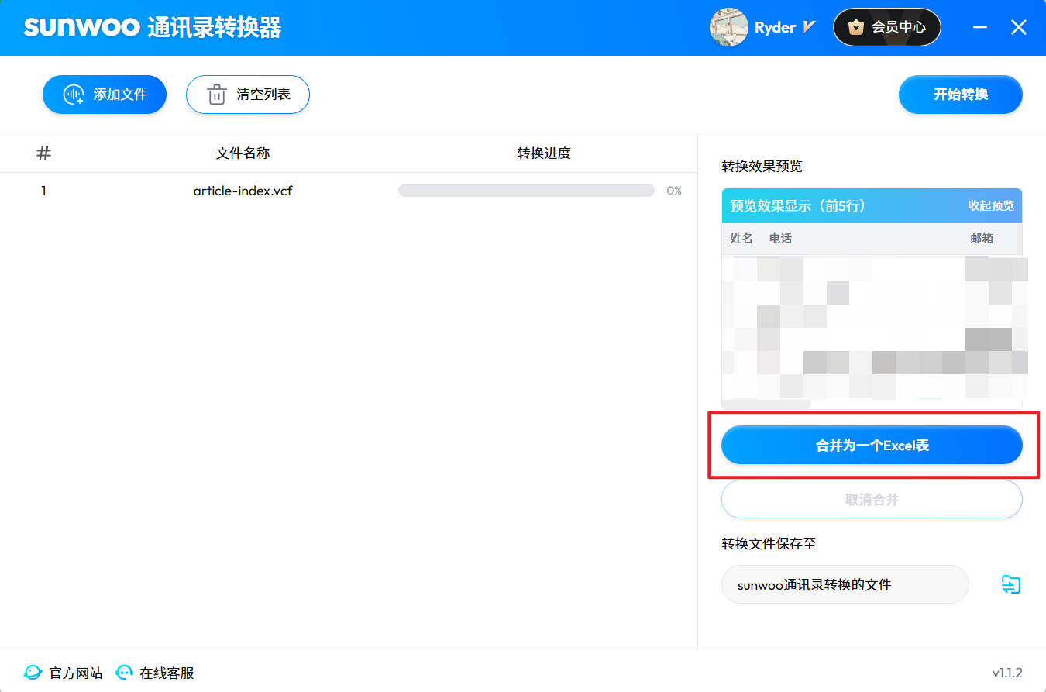Clear the list with 清空列表
Screen dimensions: 1046x692
(248, 95)
